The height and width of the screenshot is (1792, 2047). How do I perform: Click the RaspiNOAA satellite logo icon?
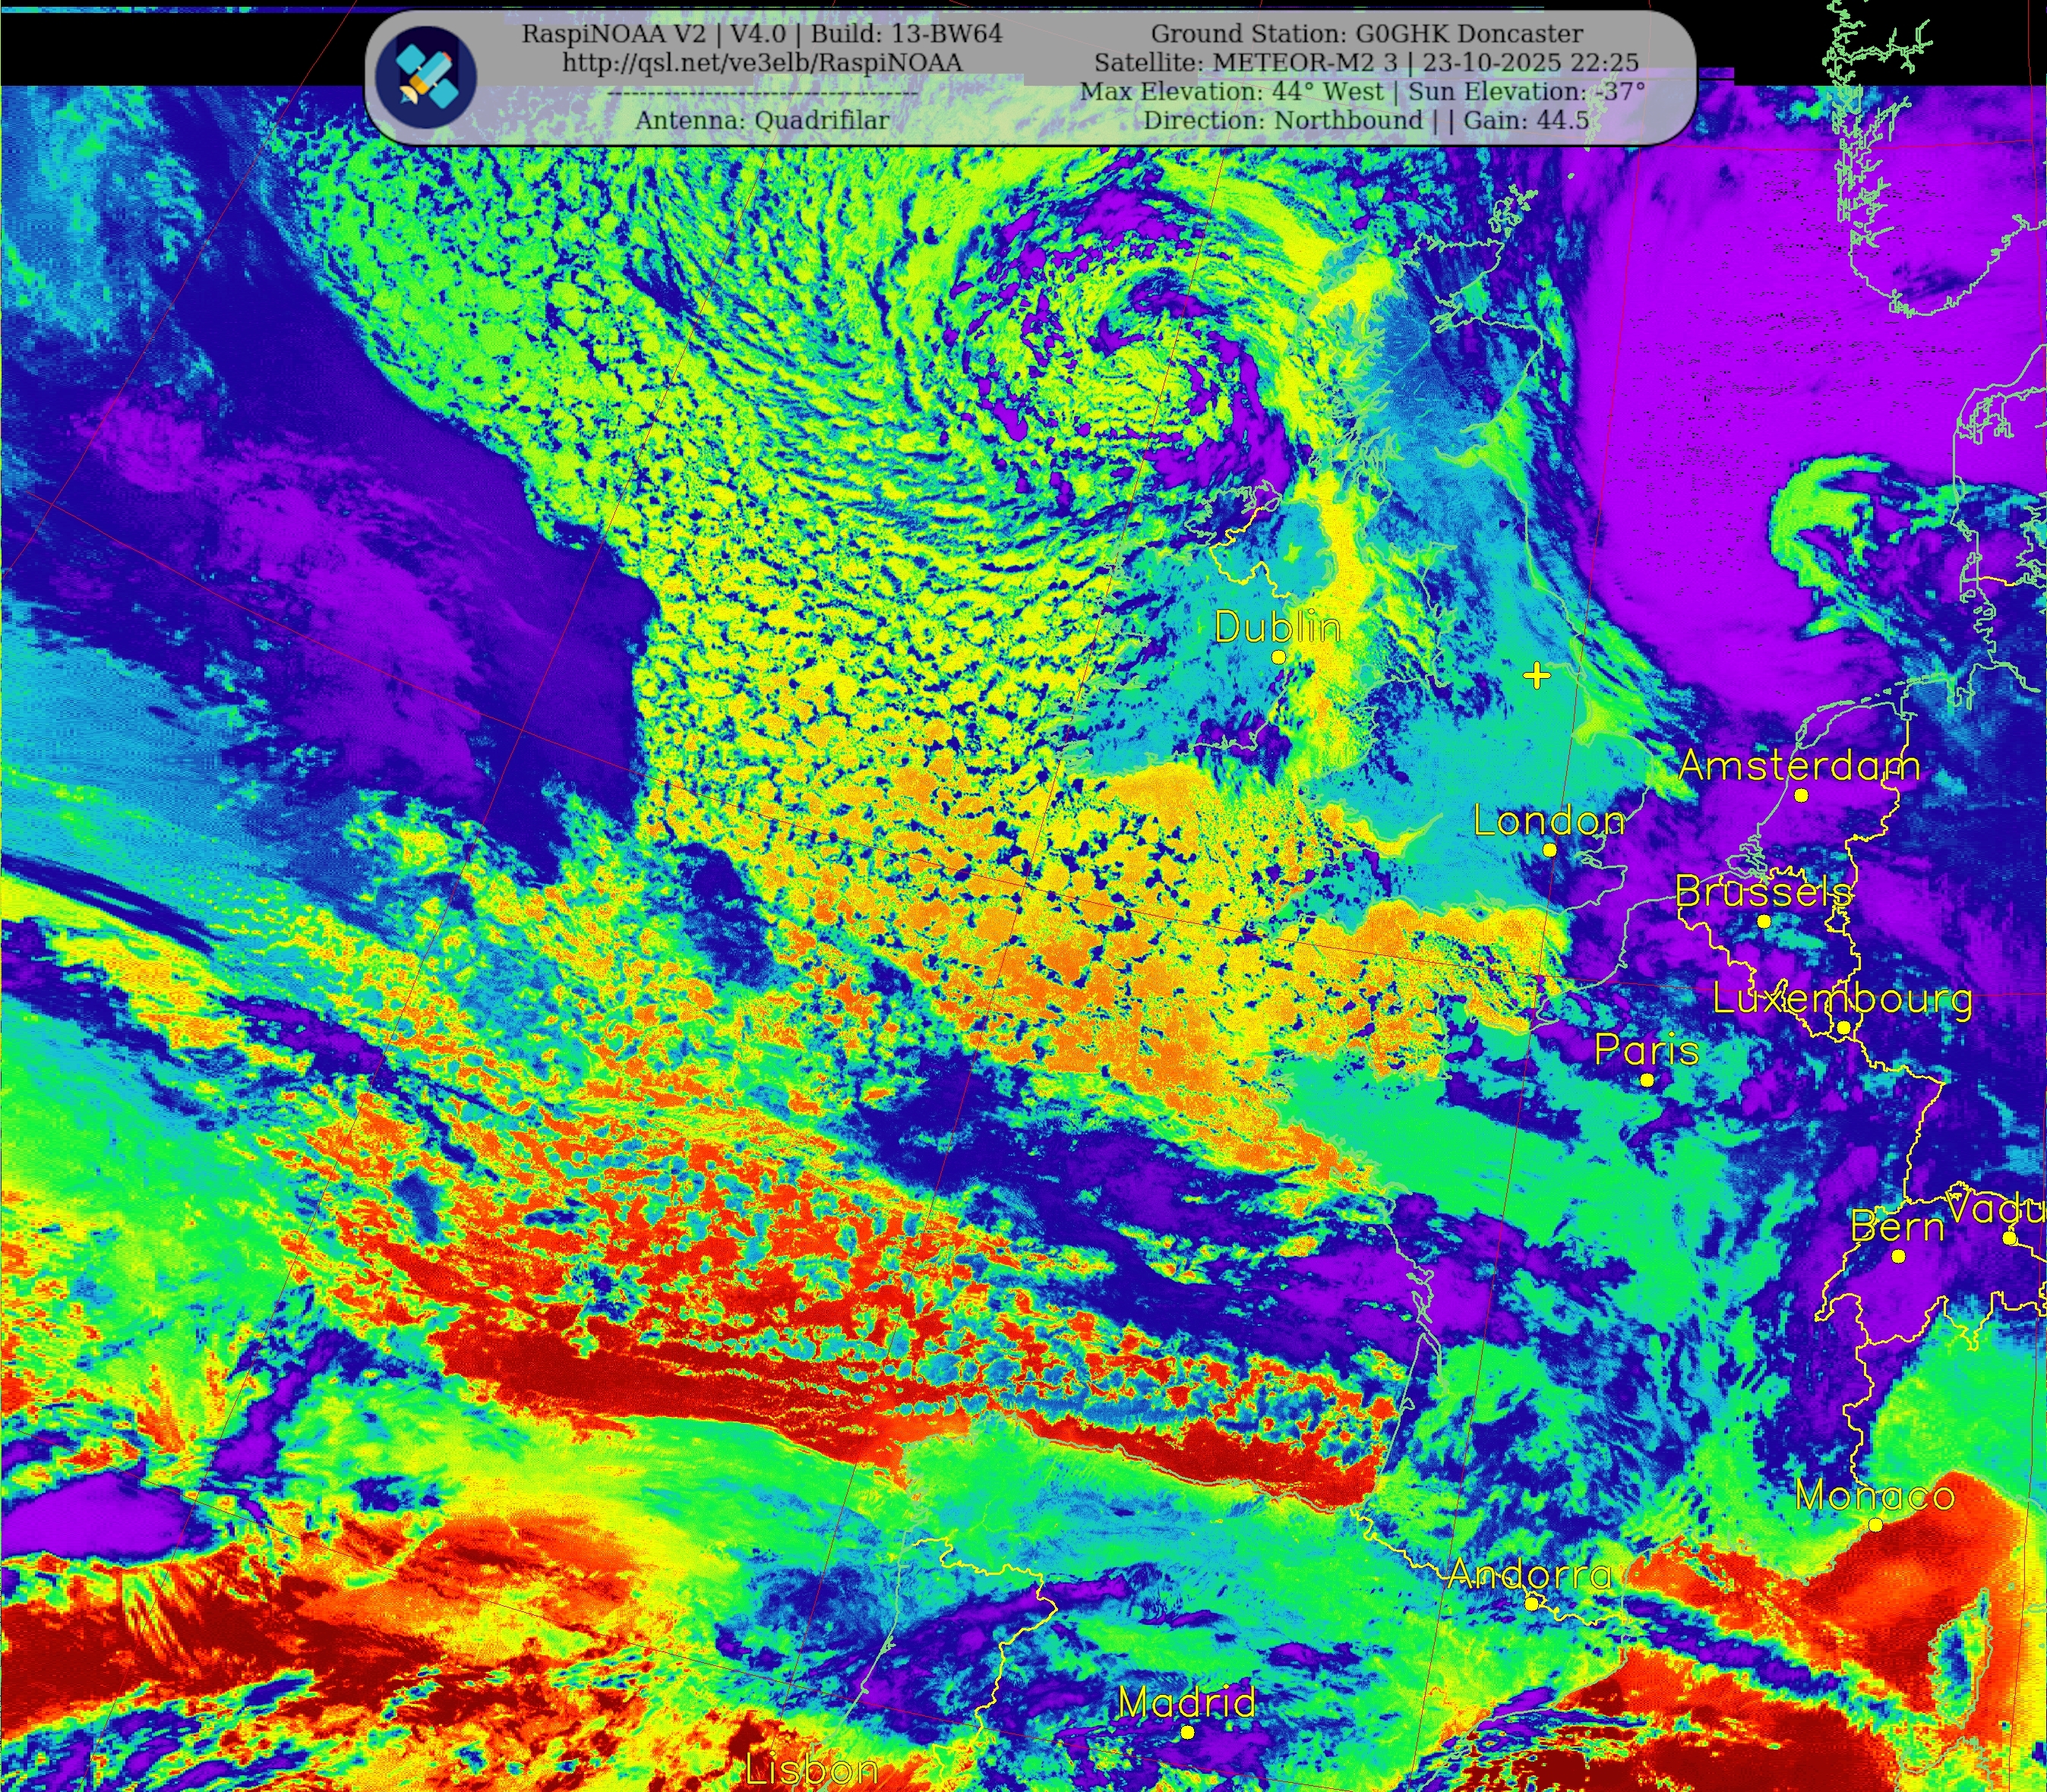click(425, 77)
